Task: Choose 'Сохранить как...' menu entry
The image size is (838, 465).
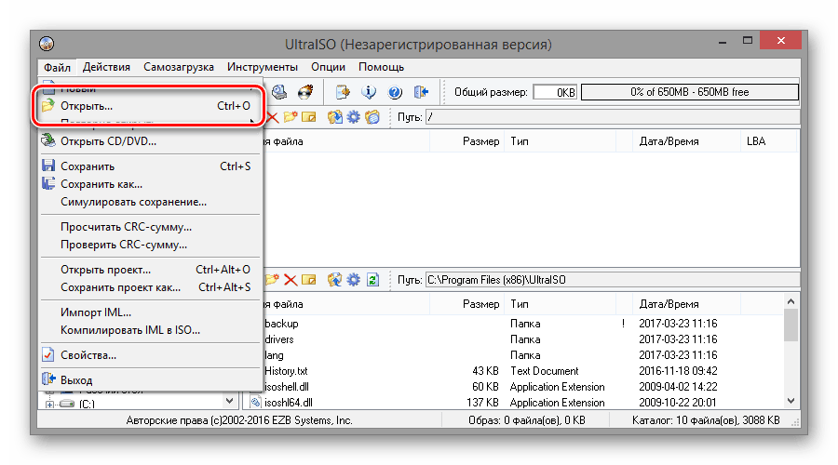Action: (x=101, y=184)
